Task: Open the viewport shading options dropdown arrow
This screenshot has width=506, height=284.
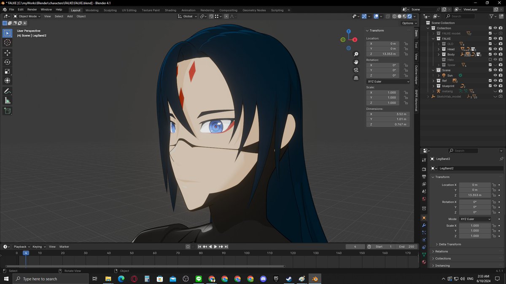Action: 415,16
